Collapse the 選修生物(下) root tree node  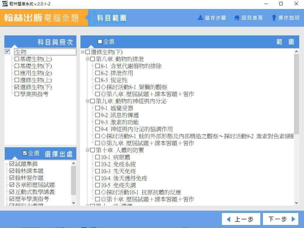coord(83,52)
